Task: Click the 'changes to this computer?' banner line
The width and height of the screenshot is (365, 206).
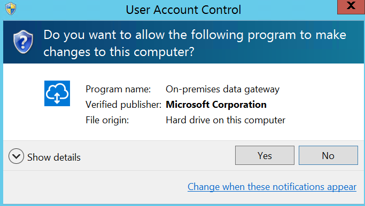Action: click(119, 52)
